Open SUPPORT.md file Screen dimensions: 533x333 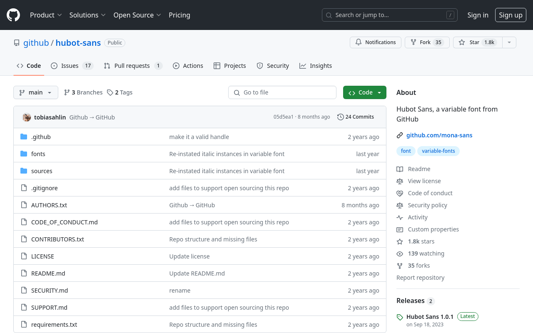49,308
